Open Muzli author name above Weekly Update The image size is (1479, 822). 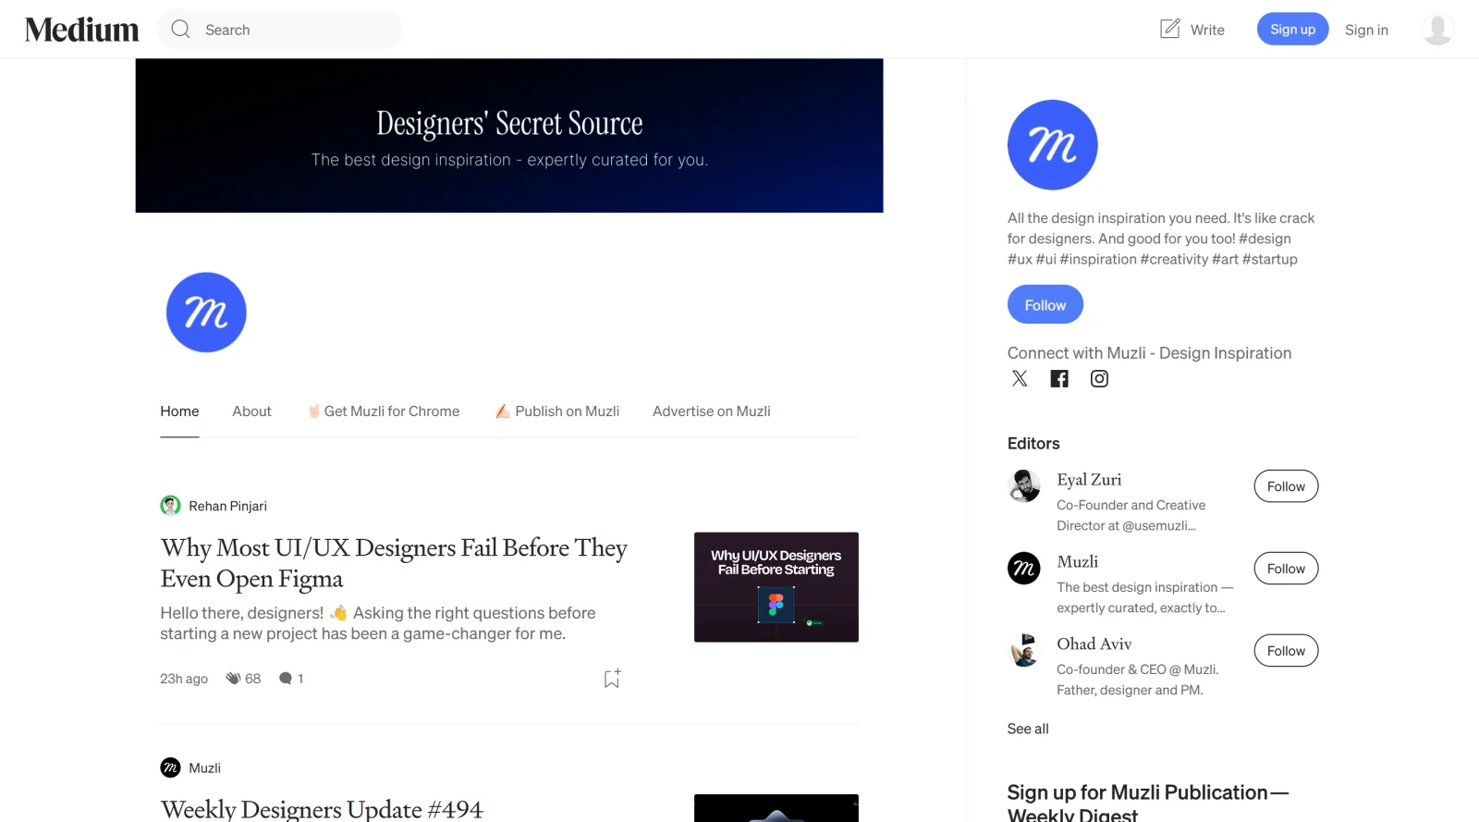(204, 768)
